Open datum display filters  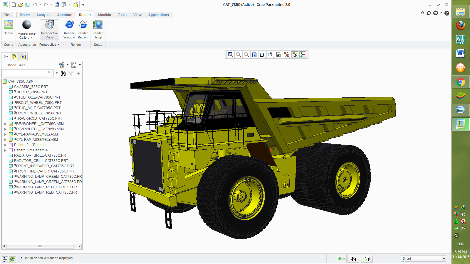click(287, 55)
